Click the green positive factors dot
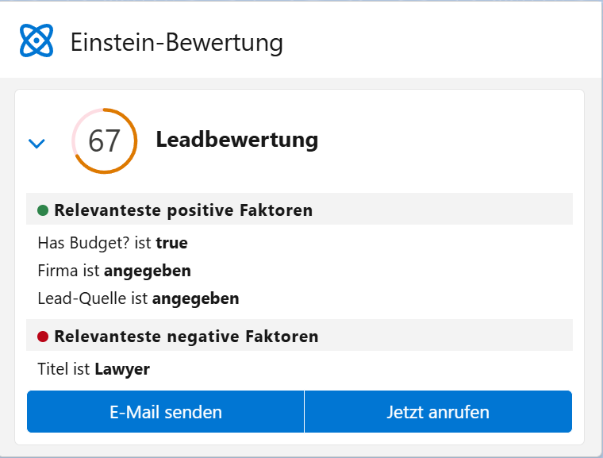Viewport: 603px width, 458px height. pyautogui.click(x=44, y=210)
